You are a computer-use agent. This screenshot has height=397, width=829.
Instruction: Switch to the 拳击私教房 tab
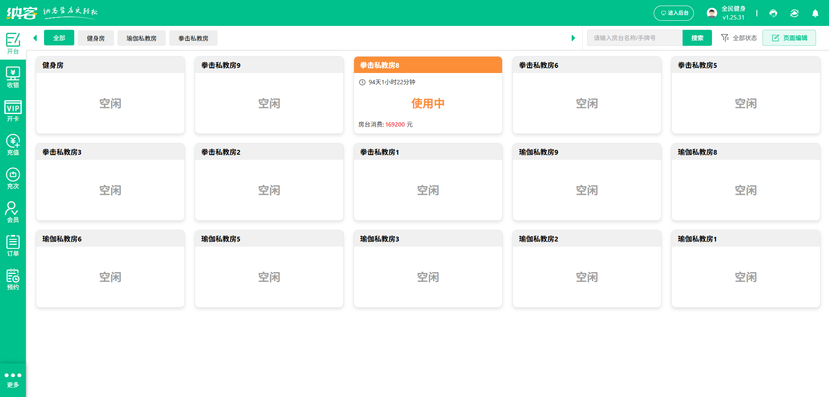193,38
